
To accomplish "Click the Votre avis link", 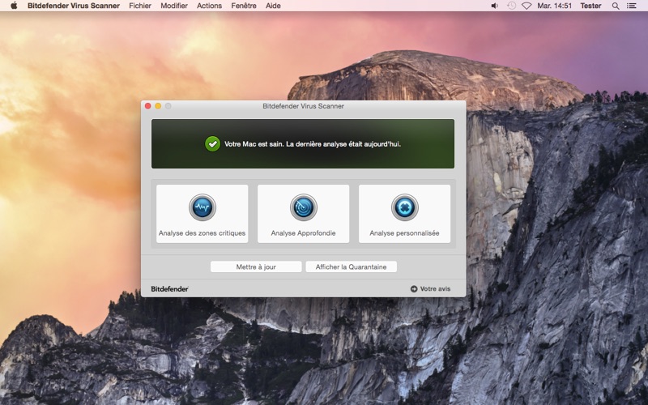I will pyautogui.click(x=435, y=289).
